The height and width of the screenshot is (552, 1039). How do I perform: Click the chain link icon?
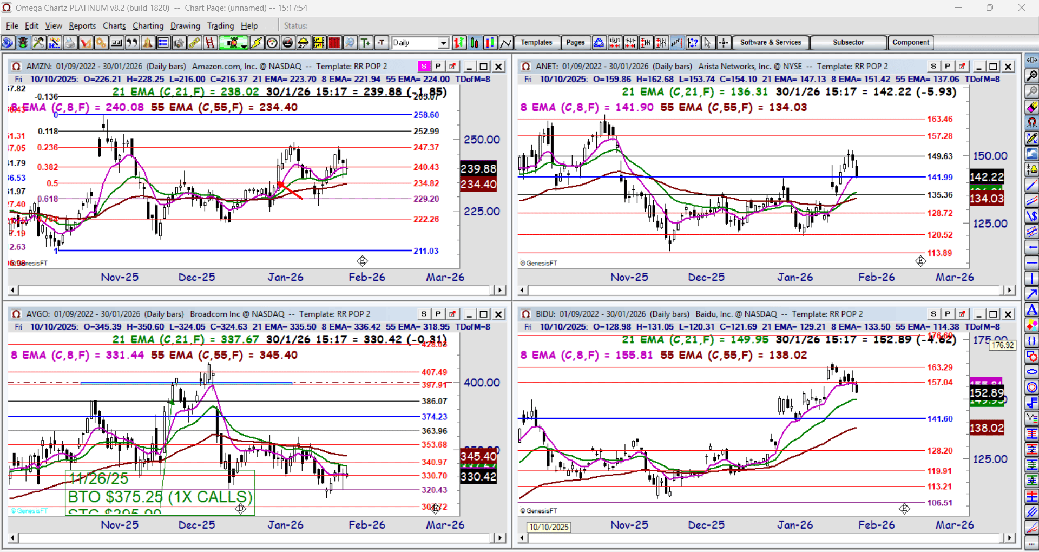tap(194, 43)
